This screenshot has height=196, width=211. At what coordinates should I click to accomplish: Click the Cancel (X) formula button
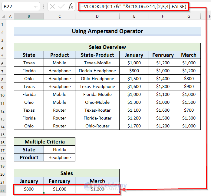[52, 6]
